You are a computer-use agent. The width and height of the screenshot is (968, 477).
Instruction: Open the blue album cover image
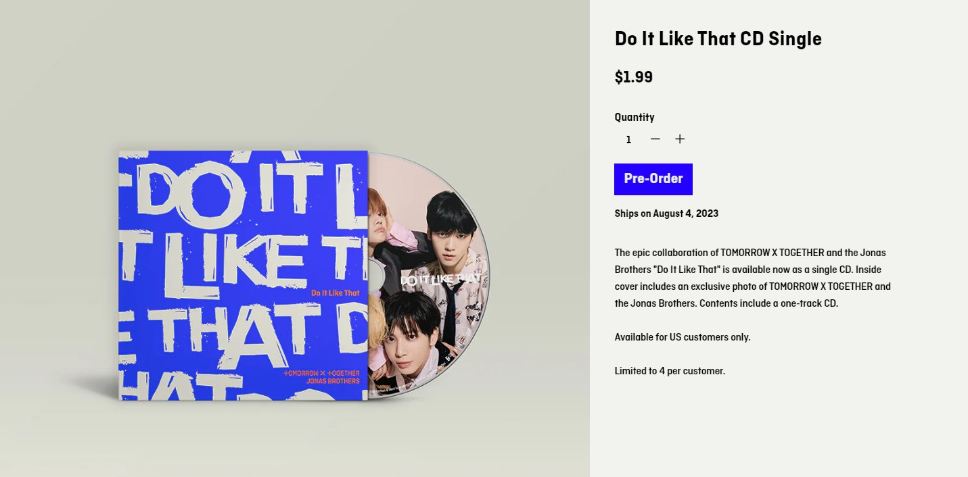[243, 275]
